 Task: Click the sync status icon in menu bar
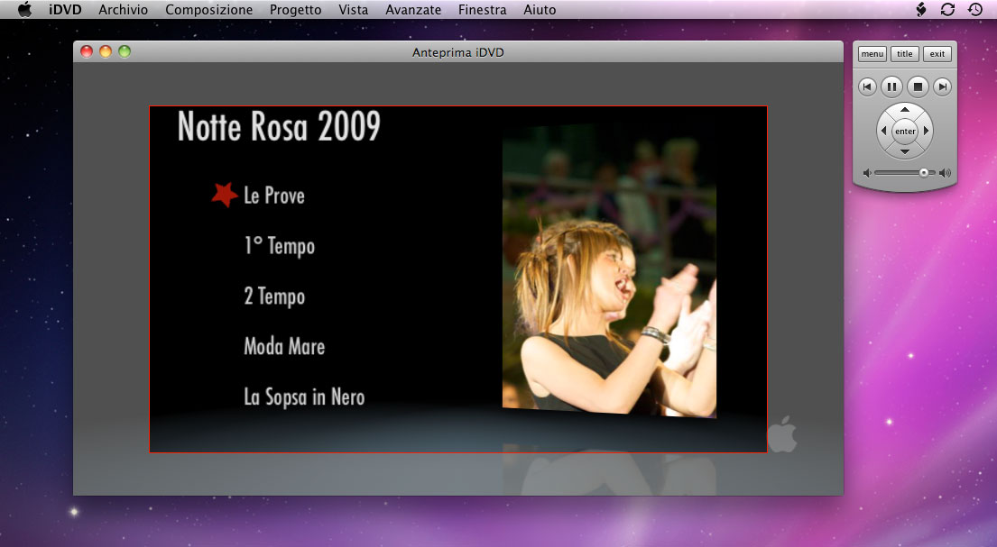coord(947,10)
